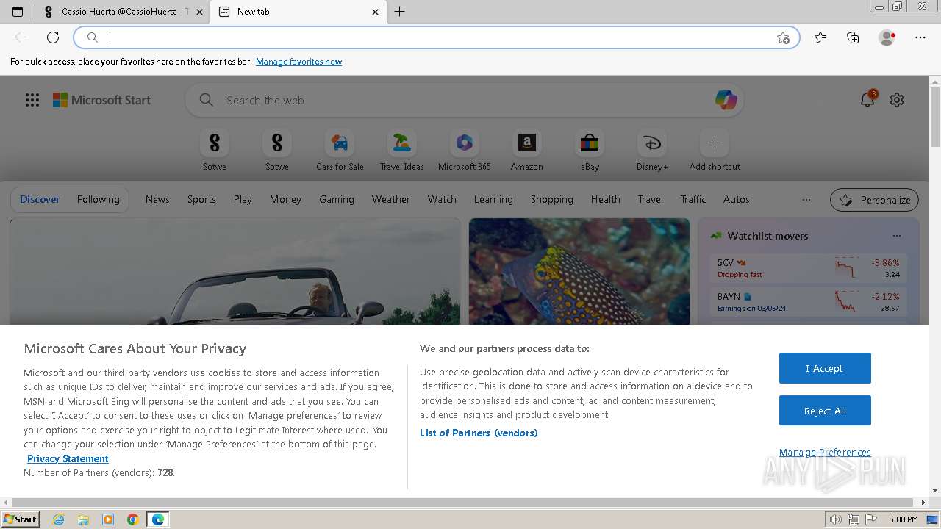Click the Search the web box

click(x=463, y=100)
